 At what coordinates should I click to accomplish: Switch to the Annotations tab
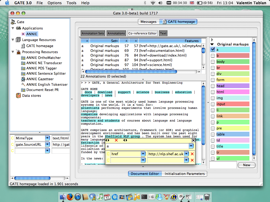[x=116, y=33]
